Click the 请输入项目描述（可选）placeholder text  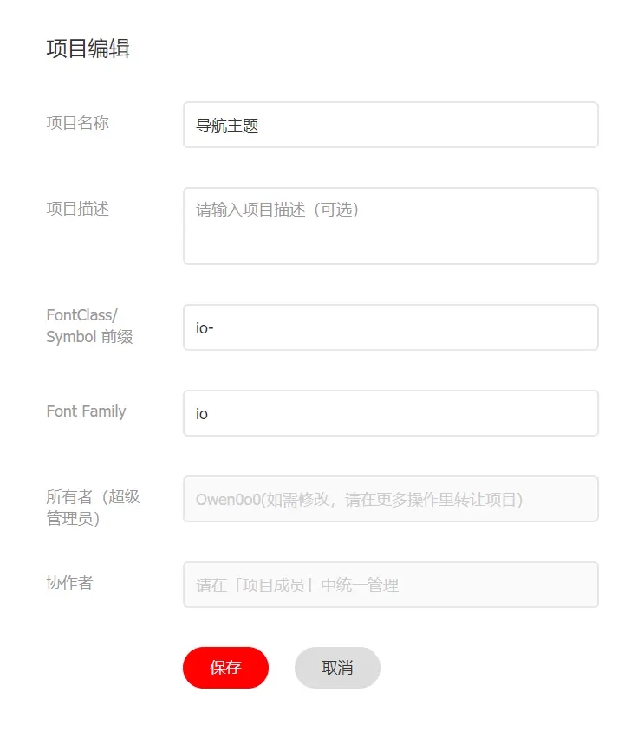coord(276,210)
